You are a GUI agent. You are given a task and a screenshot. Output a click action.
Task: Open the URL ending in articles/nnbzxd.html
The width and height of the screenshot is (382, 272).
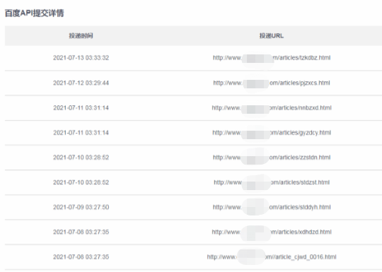tap(272, 107)
